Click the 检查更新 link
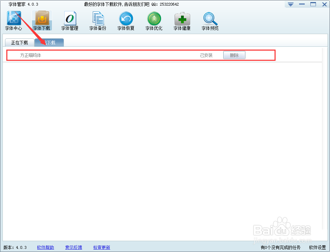 pyautogui.click(x=102, y=247)
